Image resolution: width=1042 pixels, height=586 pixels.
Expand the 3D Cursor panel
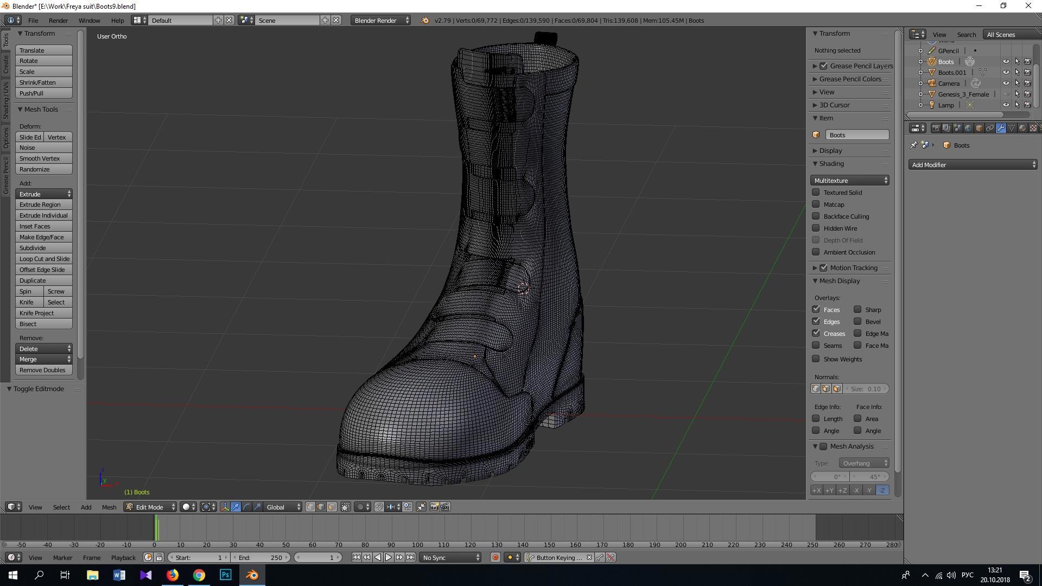click(835, 105)
